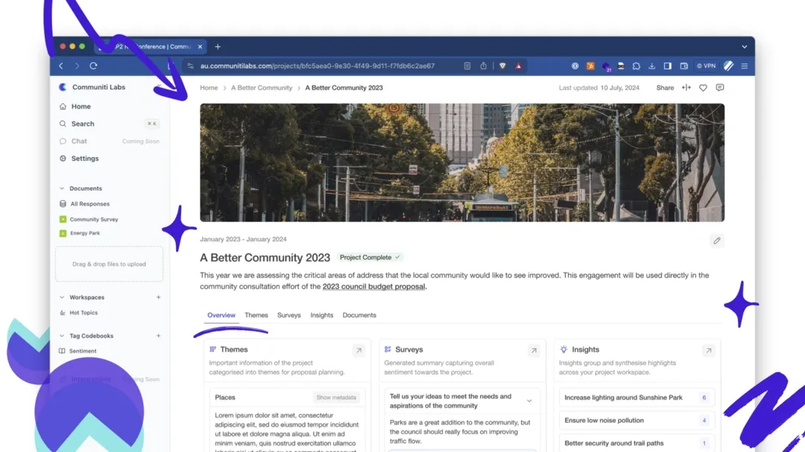Open Surveys card with arrow icon
This screenshot has height=452, width=805.
click(534, 351)
